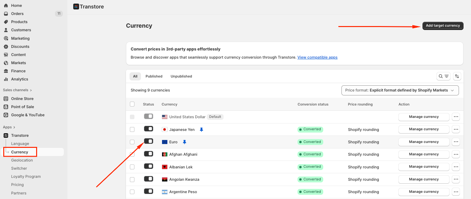This screenshot has width=471, height=199.
Task: Click Manage currency for Albanian Lek
Action: tap(424, 167)
